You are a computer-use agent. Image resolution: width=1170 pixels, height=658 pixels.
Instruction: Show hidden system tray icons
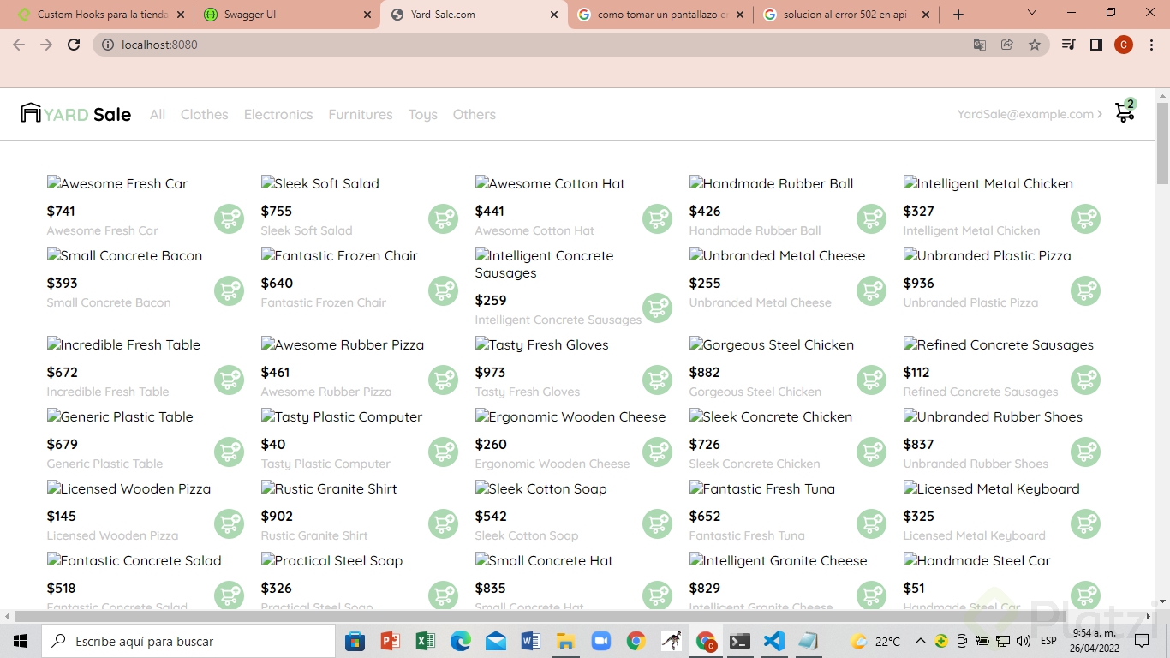[921, 641]
